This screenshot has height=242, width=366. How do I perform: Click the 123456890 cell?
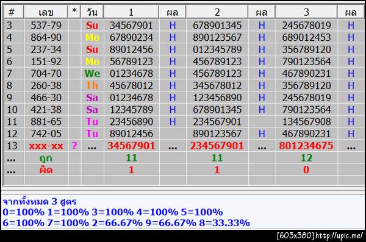(x=217, y=98)
